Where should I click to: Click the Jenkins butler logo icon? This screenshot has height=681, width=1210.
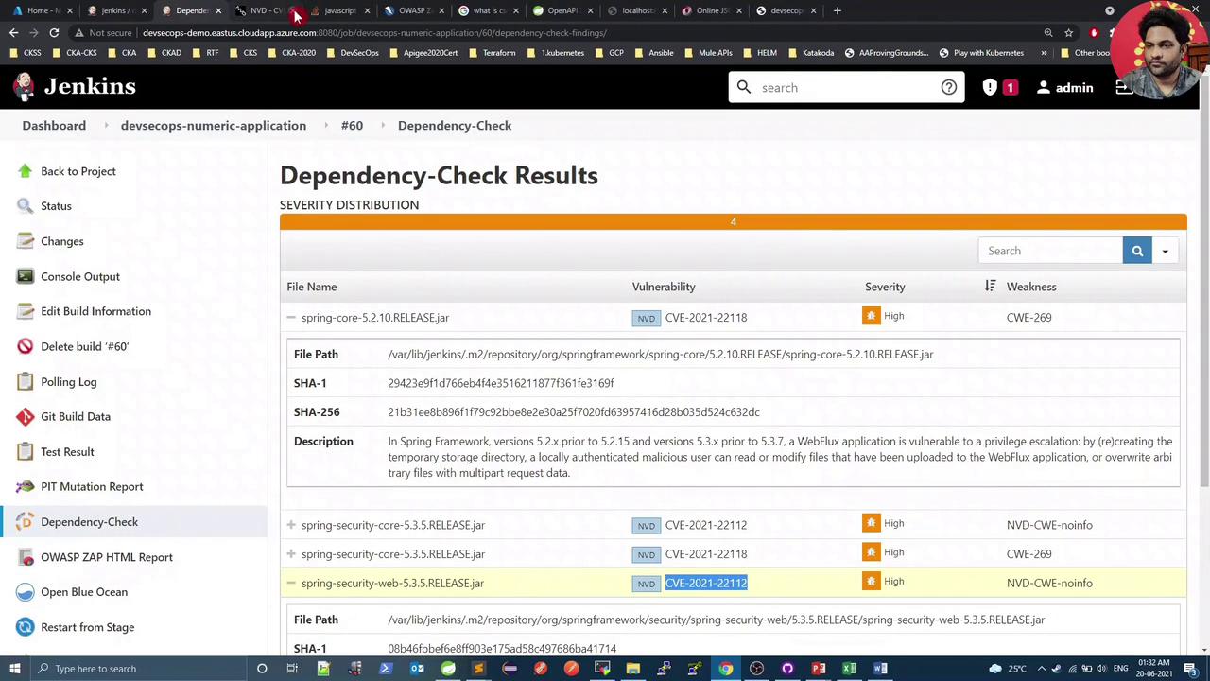pos(24,87)
